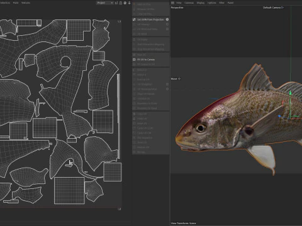Click the green Y-axis gizmo arrow

click(x=291, y=92)
